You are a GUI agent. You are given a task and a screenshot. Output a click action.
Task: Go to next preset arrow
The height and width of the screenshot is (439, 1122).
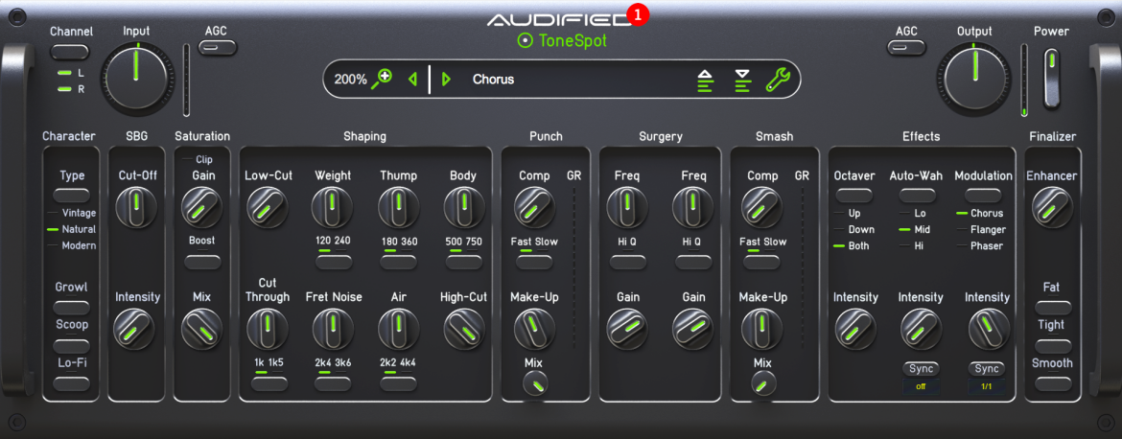(x=447, y=80)
